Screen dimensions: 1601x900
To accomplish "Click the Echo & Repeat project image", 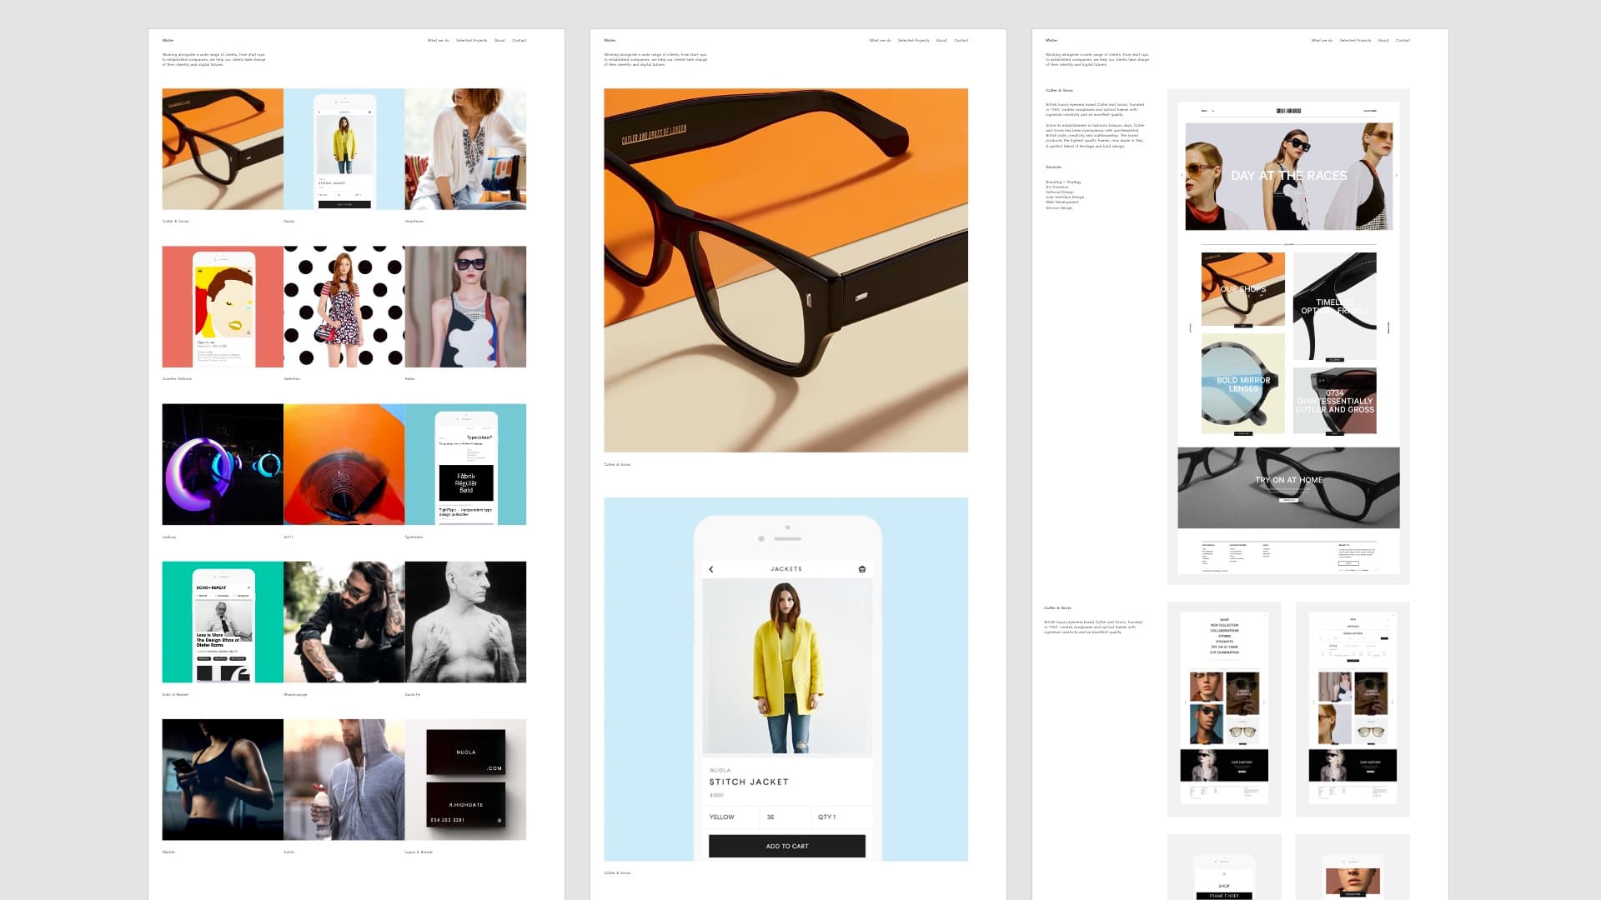I will click(x=222, y=622).
